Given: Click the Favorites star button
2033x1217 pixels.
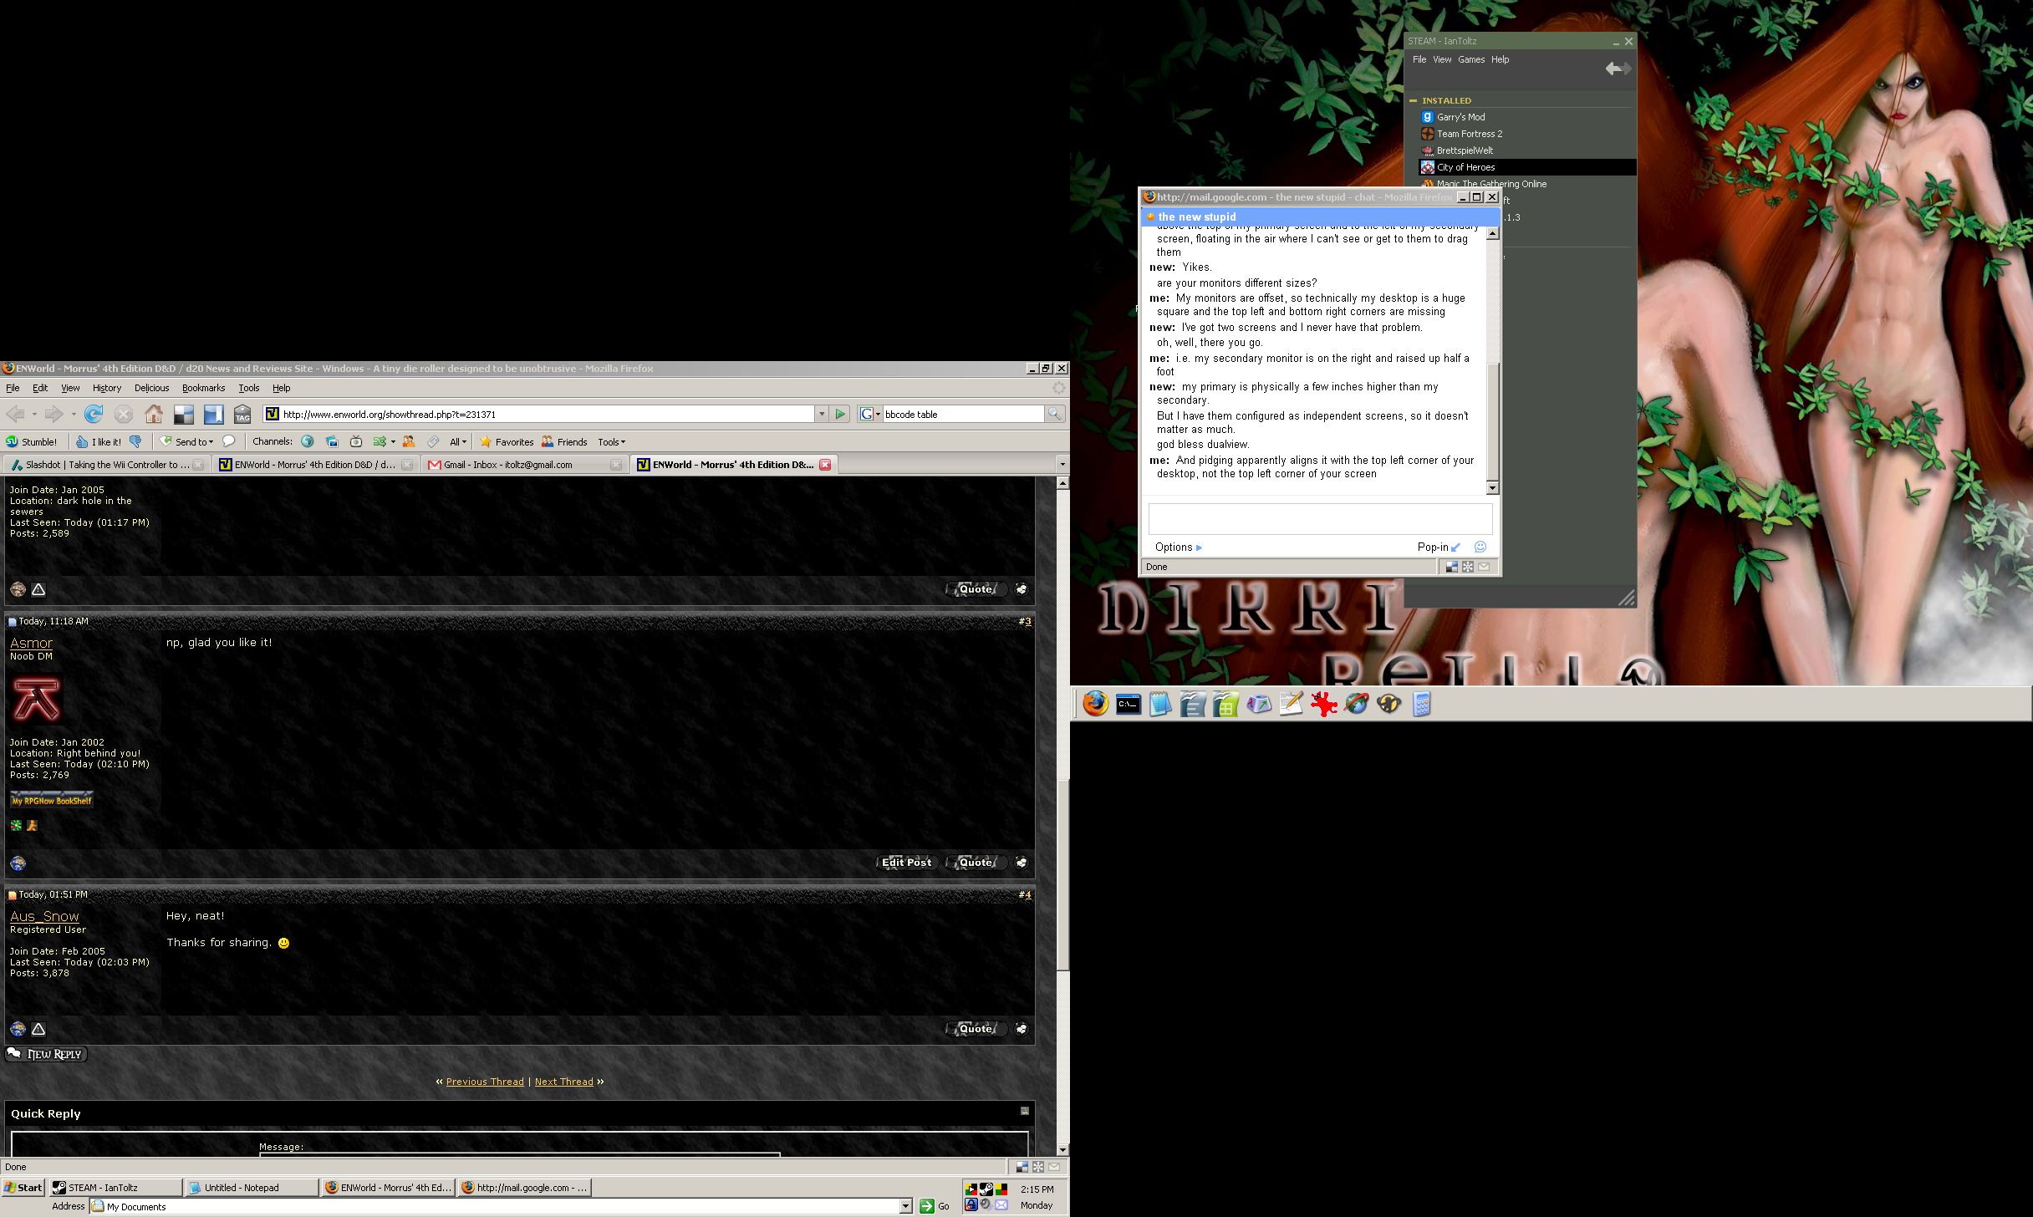Looking at the screenshot, I should (507, 441).
